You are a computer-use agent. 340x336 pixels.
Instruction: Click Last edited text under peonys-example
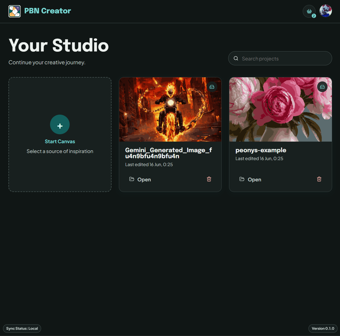[x=259, y=158]
